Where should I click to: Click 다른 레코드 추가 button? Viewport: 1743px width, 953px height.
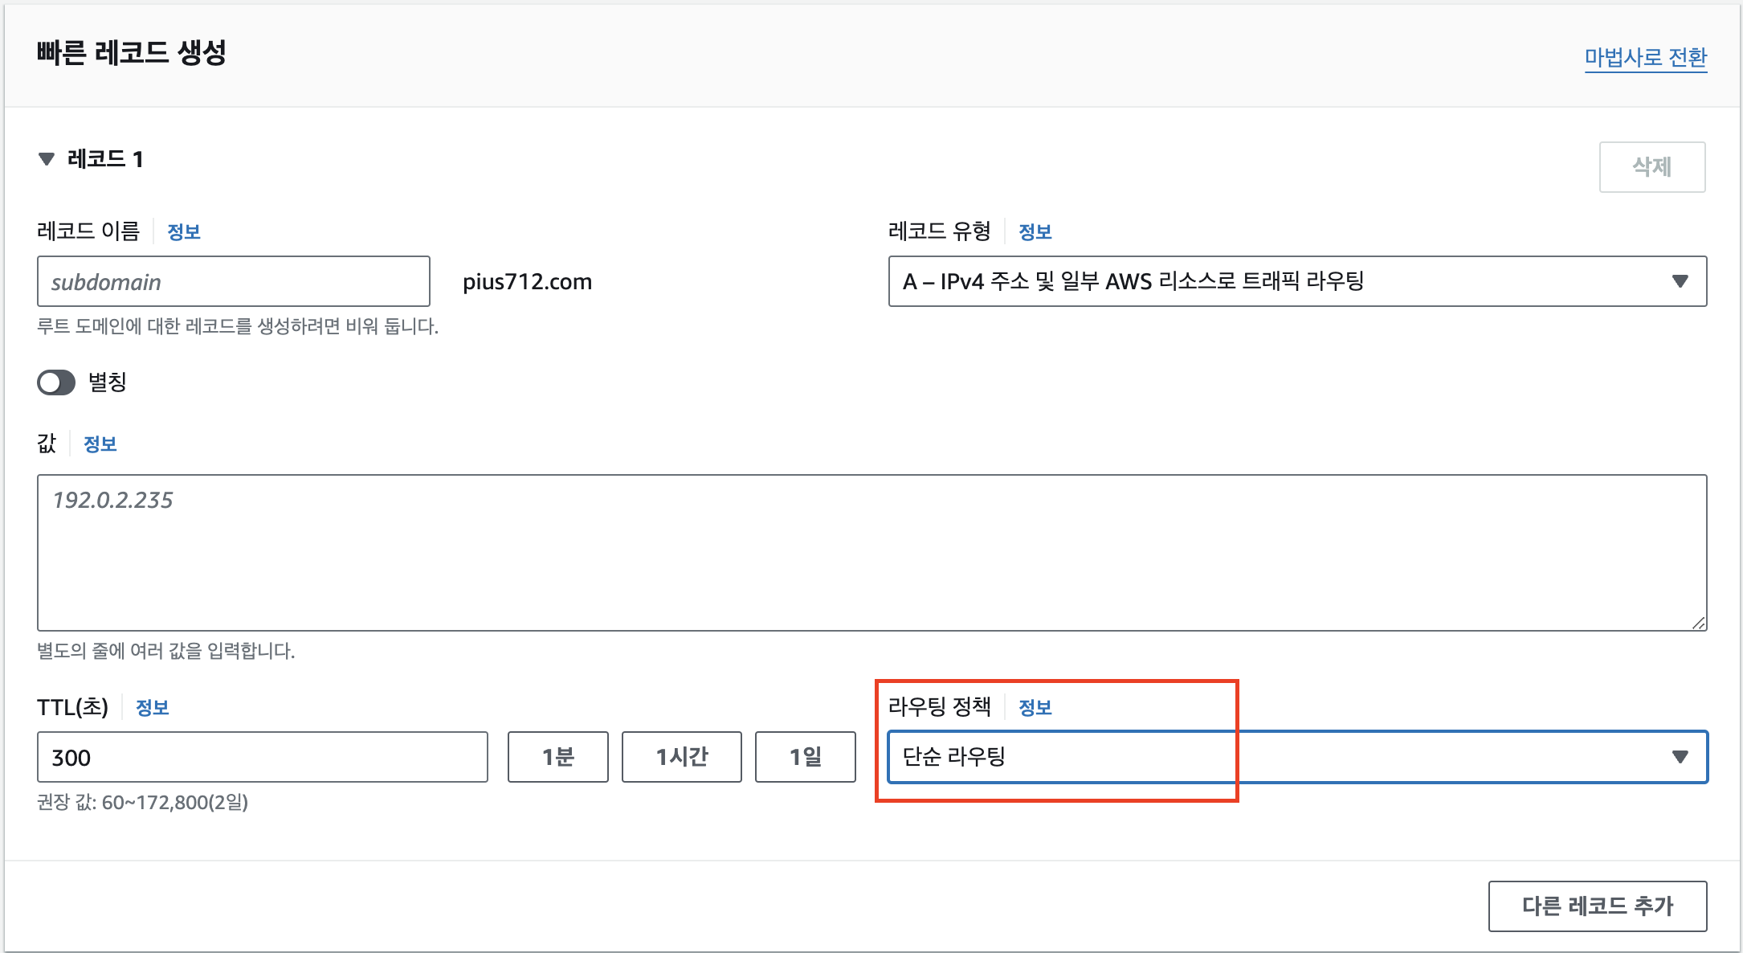click(x=1597, y=906)
